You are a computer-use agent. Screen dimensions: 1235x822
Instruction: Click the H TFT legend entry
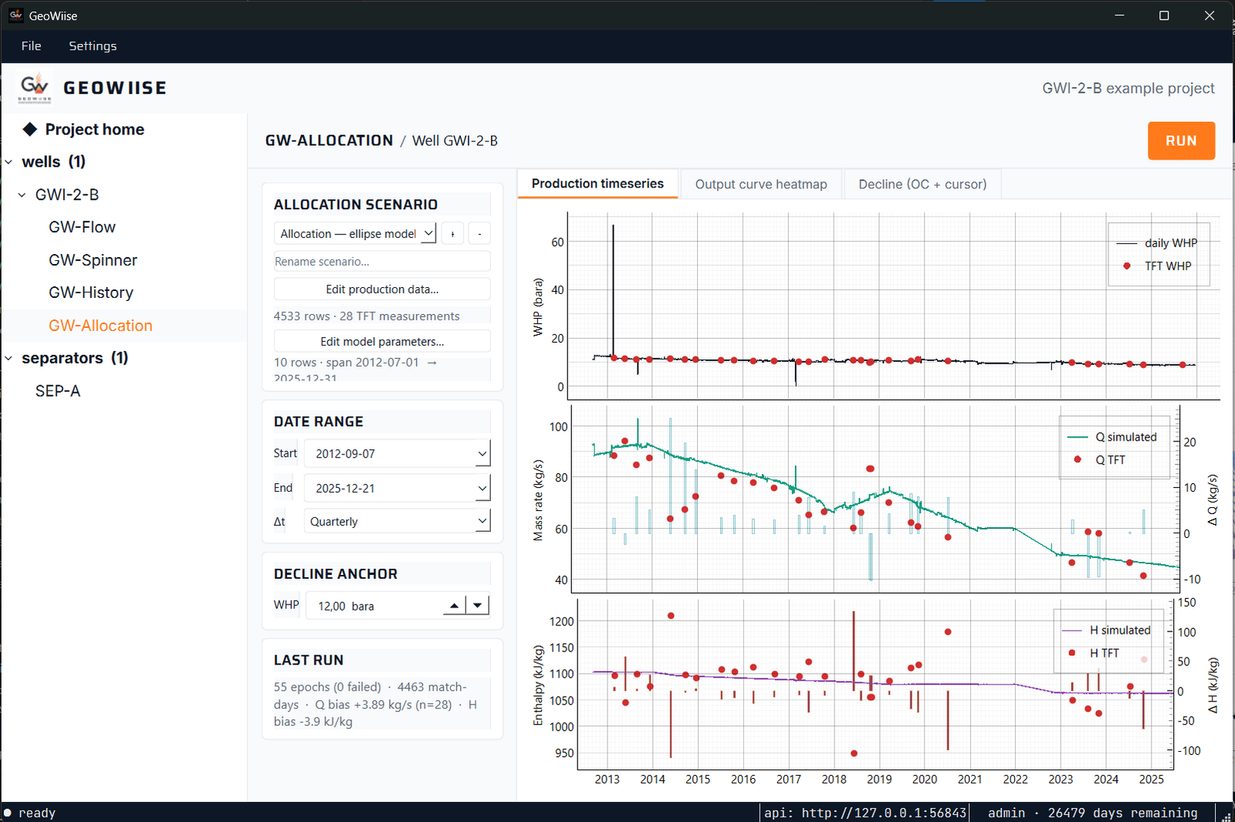point(1094,653)
